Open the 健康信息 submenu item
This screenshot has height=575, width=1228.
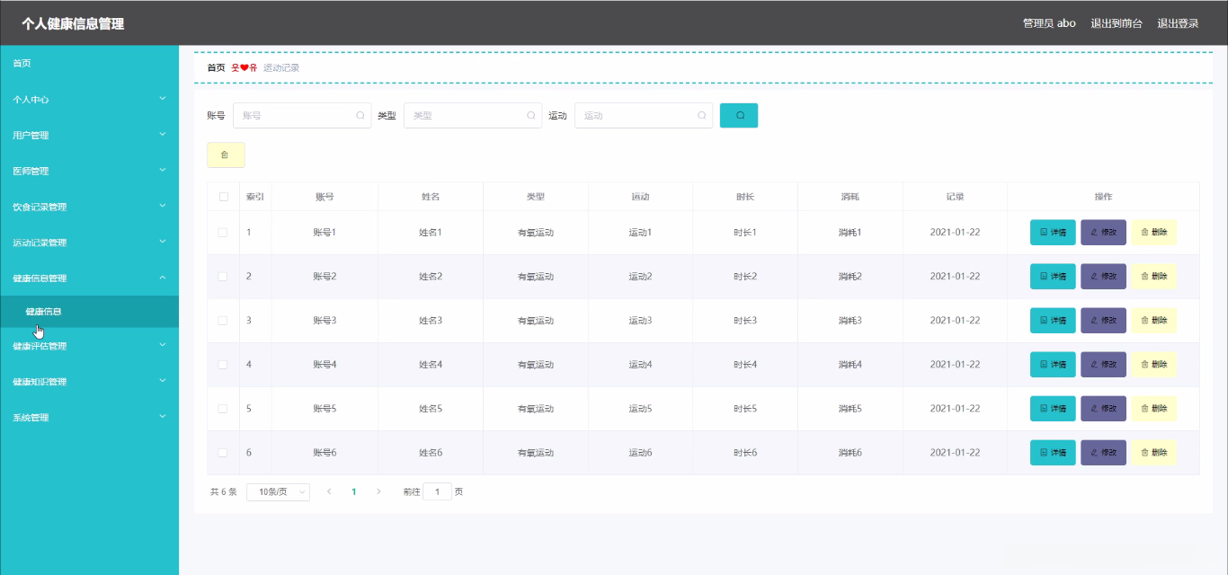tap(89, 312)
